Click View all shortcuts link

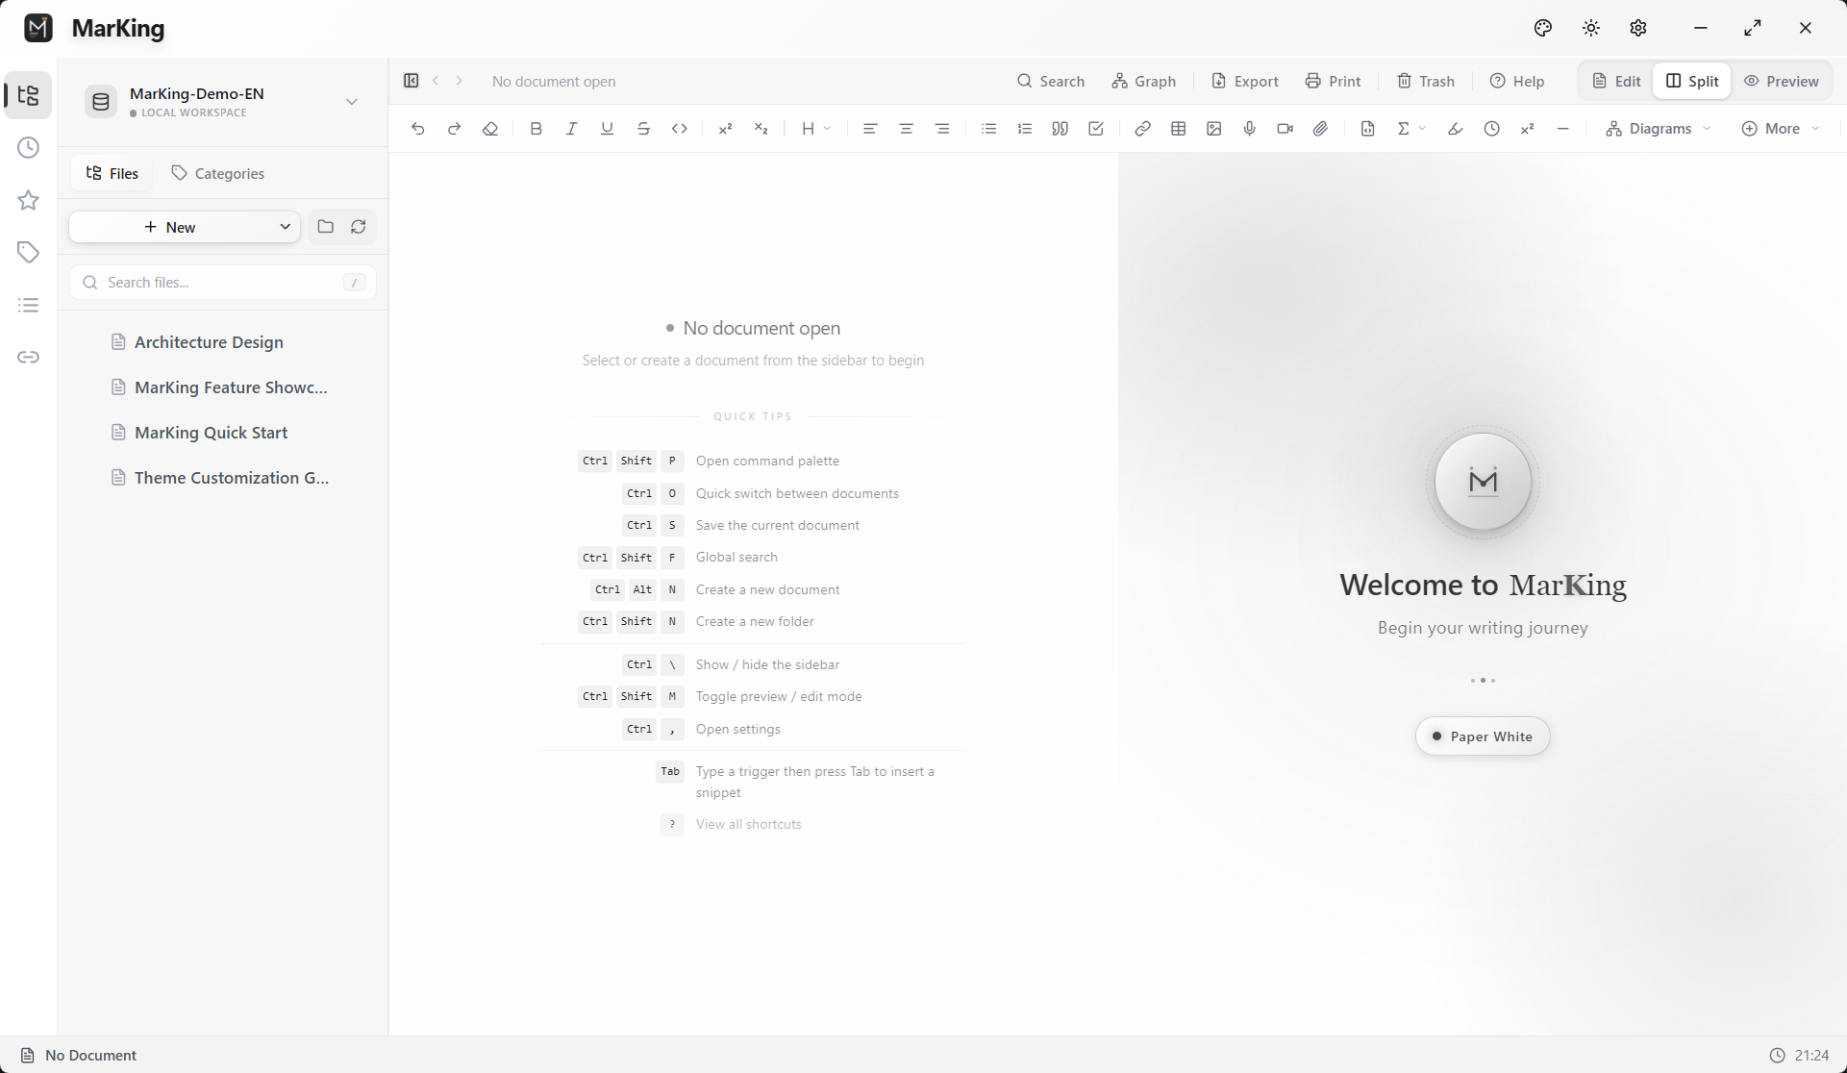click(749, 824)
